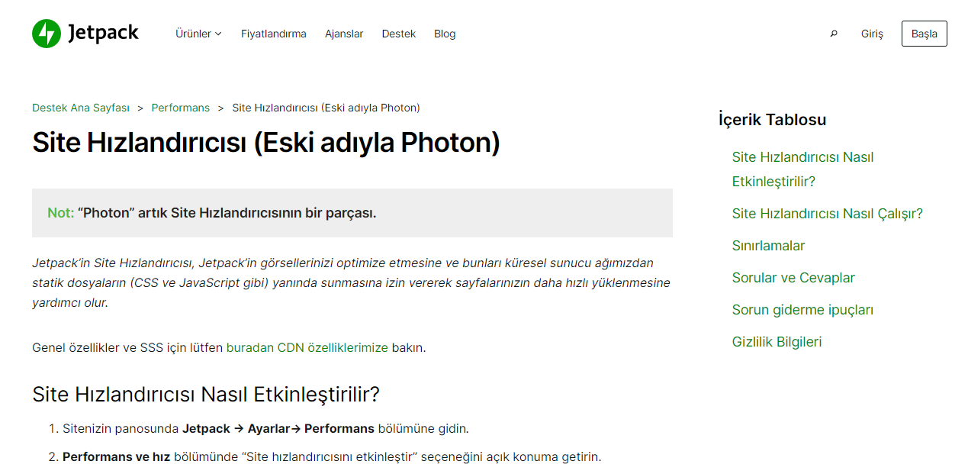
Task: Navigate to Sorun giderme ipuçları
Action: pyautogui.click(x=802, y=310)
